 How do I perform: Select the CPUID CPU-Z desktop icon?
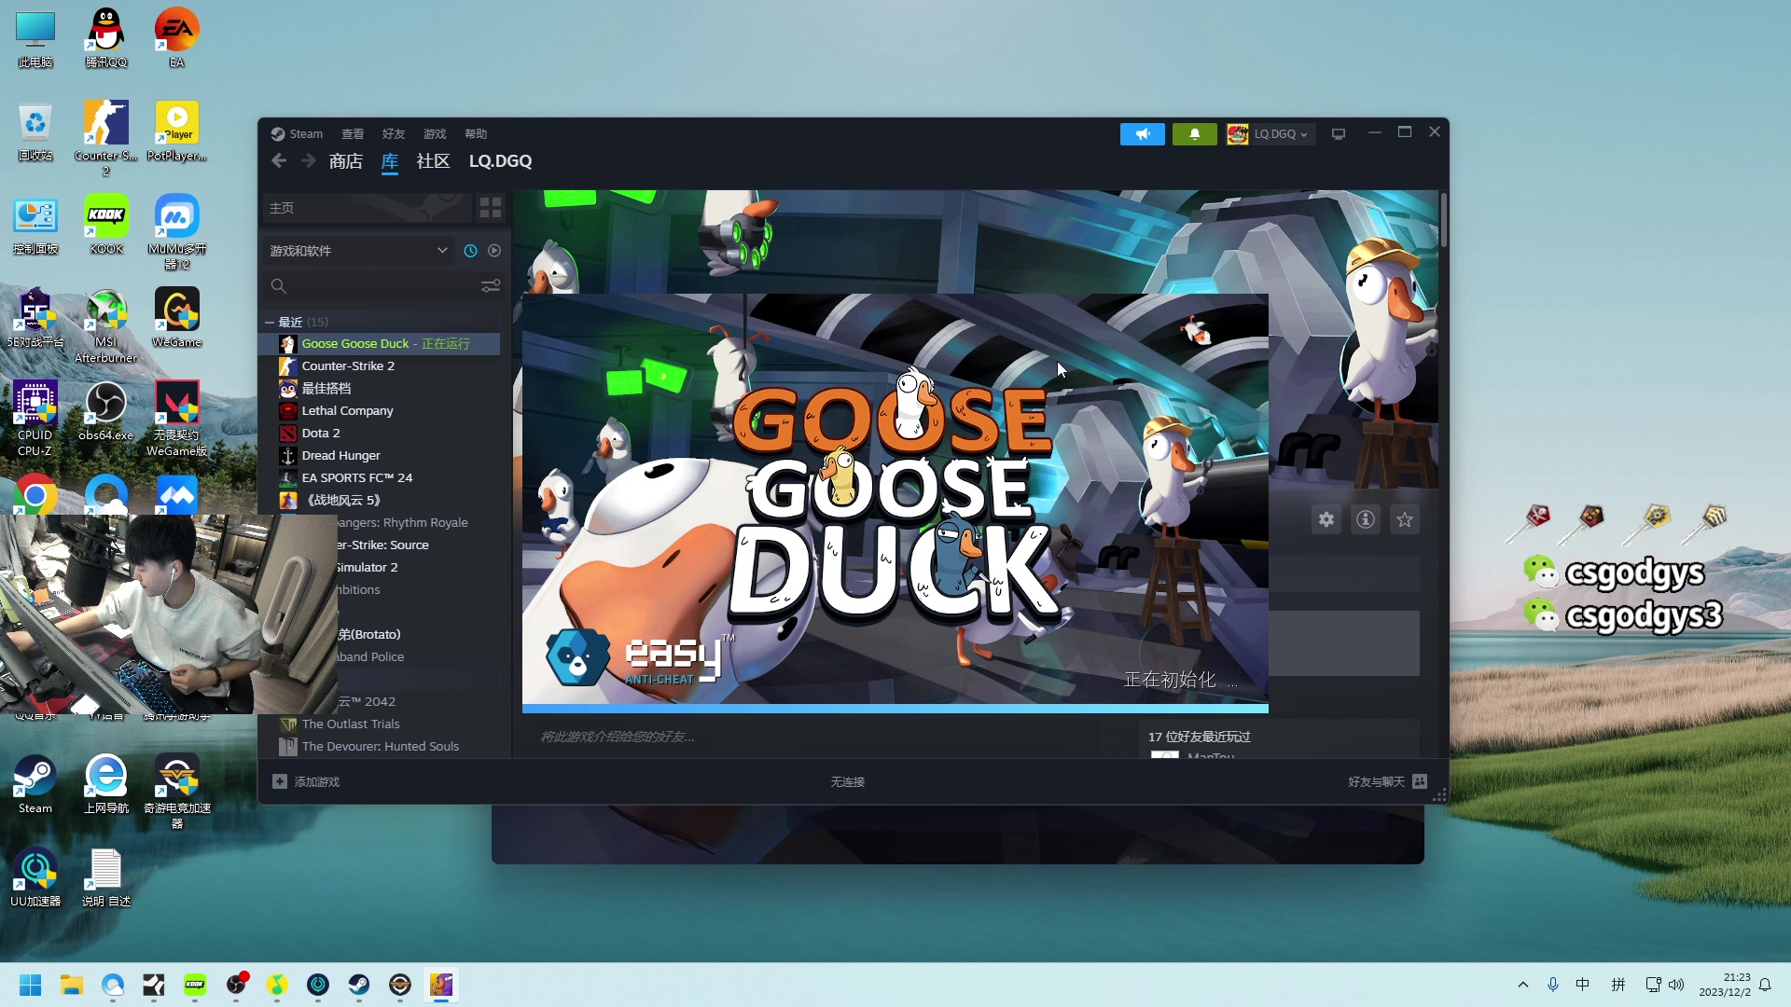tap(35, 419)
